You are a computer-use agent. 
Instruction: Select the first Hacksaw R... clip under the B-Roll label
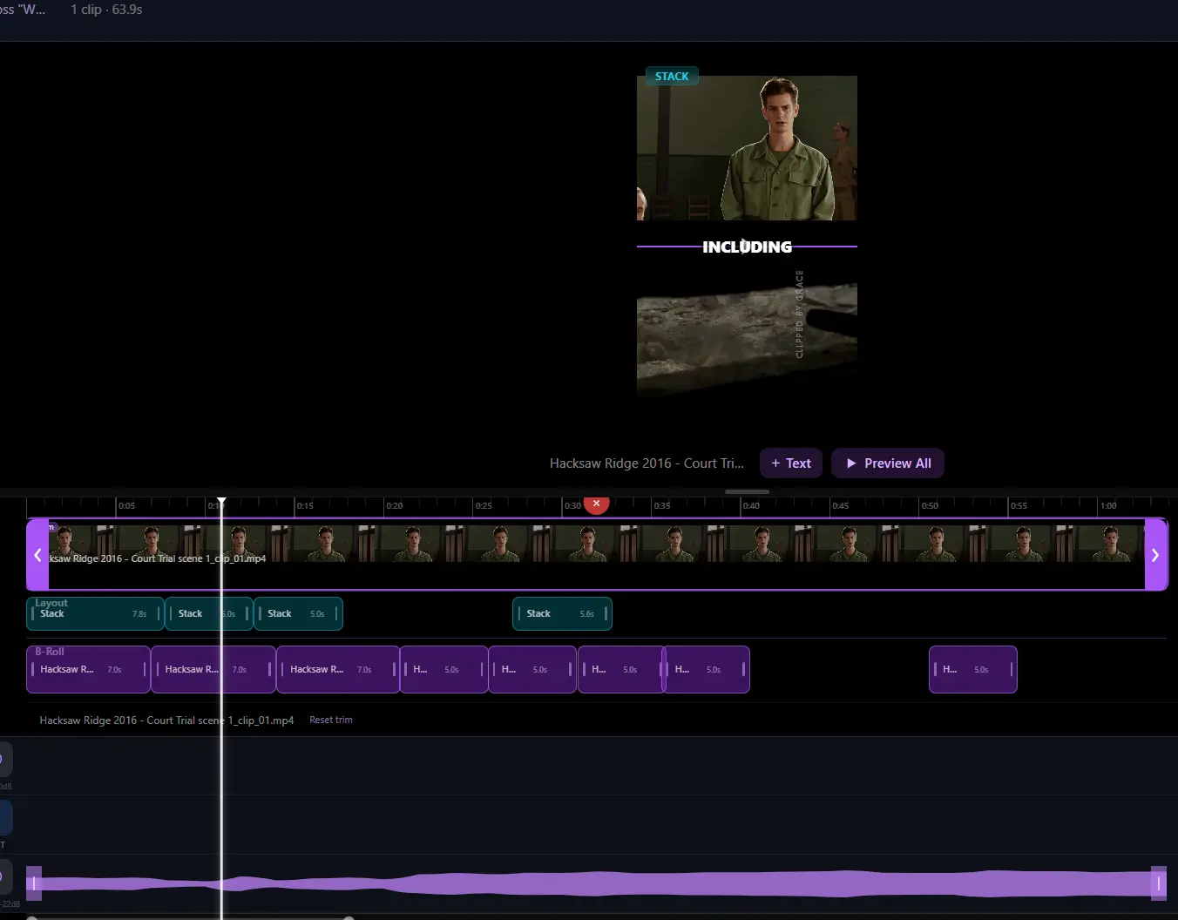(x=88, y=669)
